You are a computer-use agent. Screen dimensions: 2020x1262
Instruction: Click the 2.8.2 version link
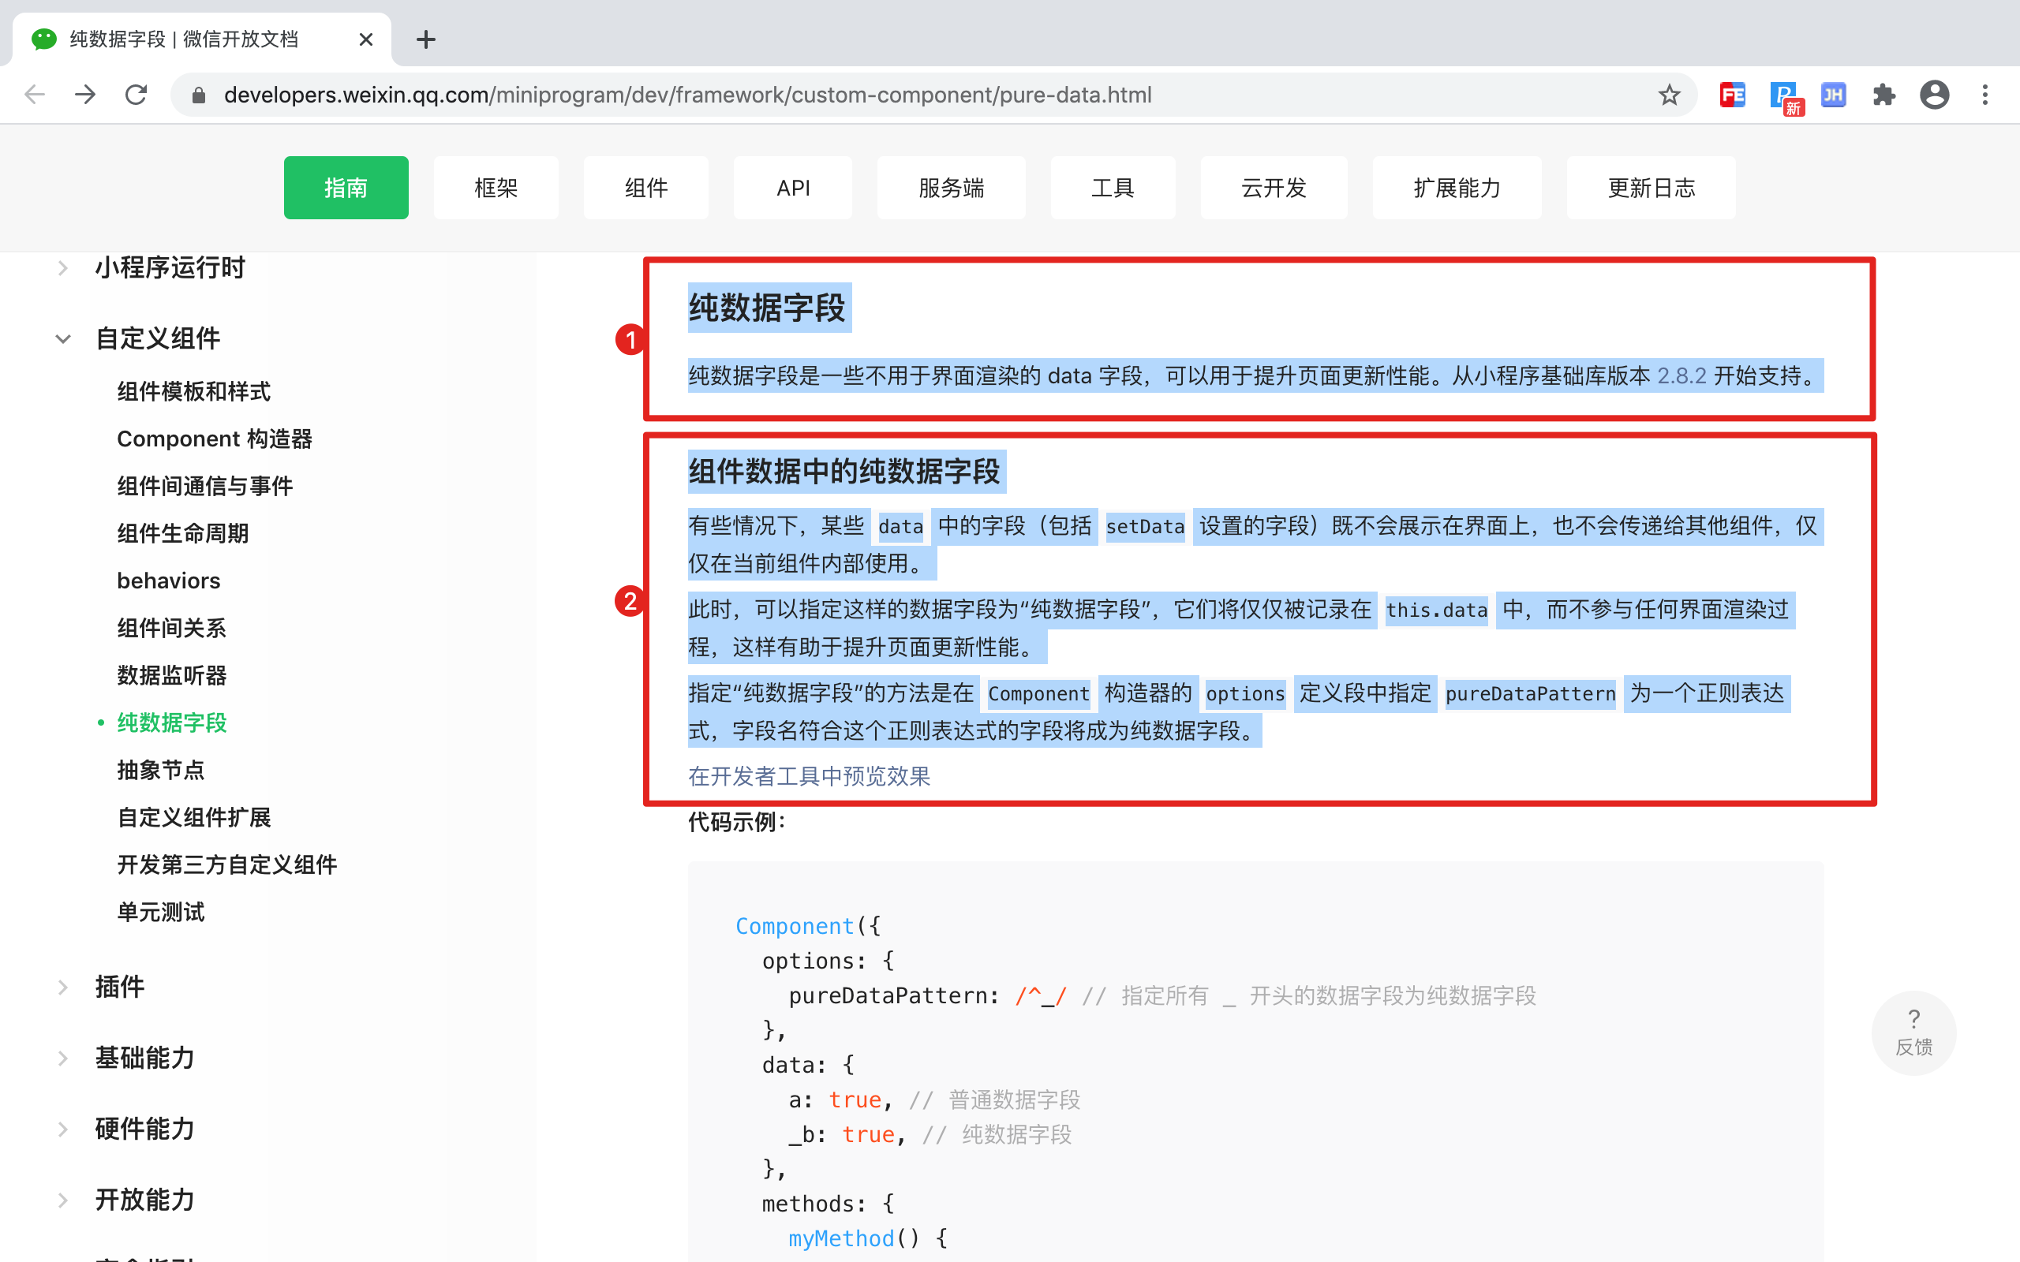1681,375
